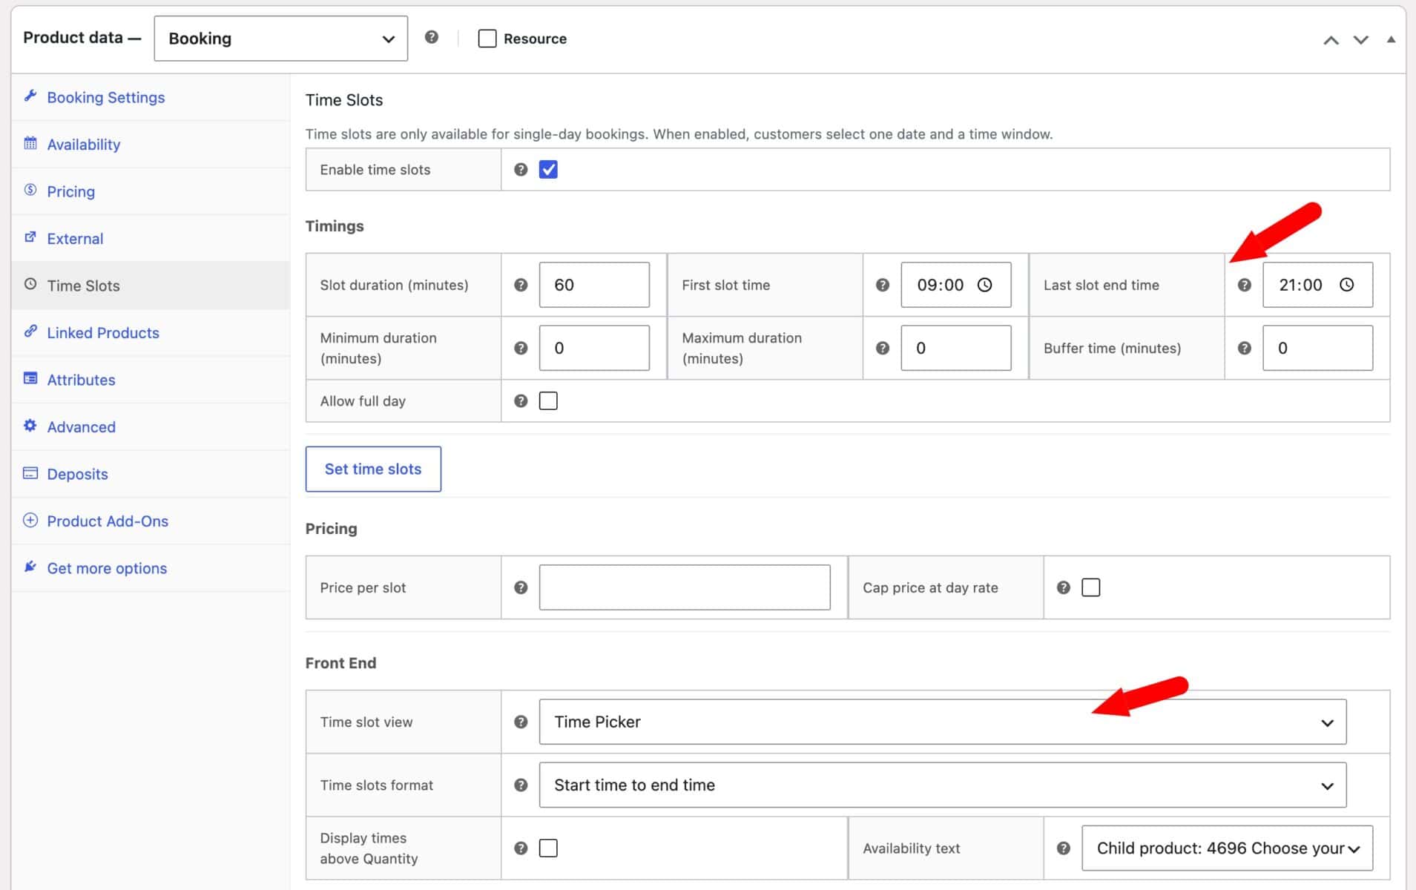Open the Time slot view dropdown
Screen dimensions: 1416x890
tap(943, 722)
